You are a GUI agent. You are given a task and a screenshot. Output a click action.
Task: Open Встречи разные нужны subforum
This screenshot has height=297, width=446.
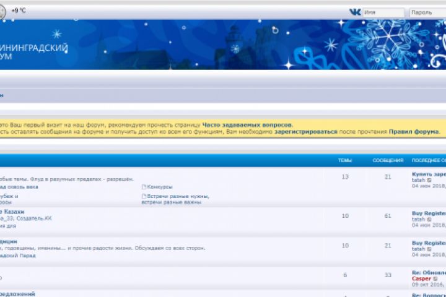[175, 199]
